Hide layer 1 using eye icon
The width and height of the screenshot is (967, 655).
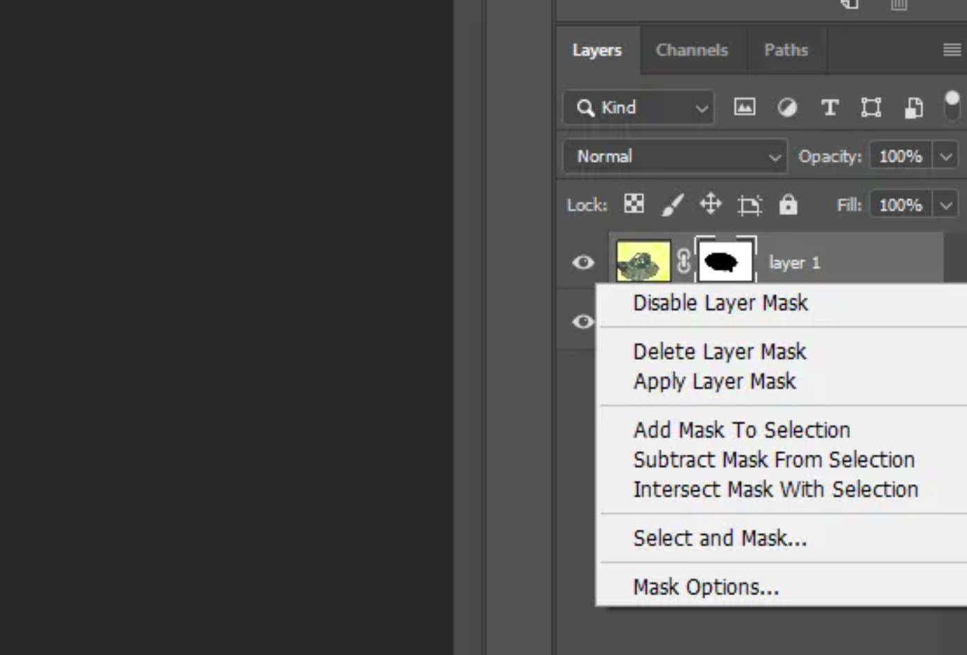[x=583, y=262]
